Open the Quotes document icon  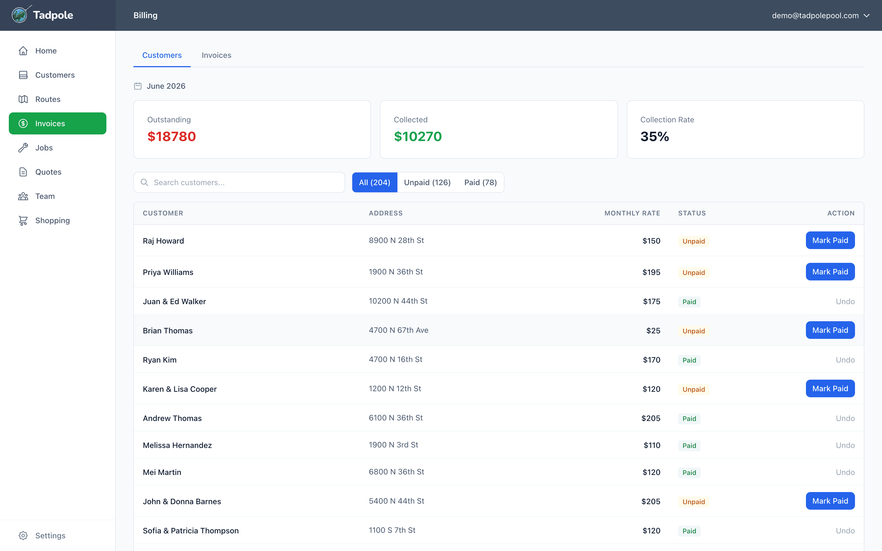pos(23,172)
